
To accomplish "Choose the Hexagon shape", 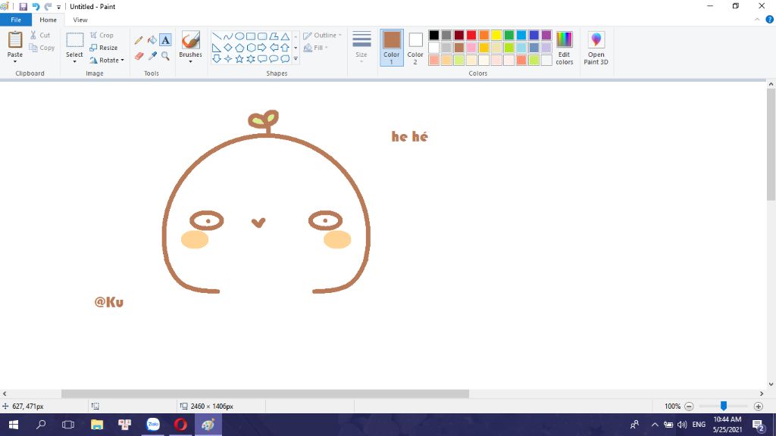I will pyautogui.click(x=250, y=48).
